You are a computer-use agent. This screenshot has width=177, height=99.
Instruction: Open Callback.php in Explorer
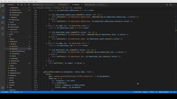click(15, 20)
